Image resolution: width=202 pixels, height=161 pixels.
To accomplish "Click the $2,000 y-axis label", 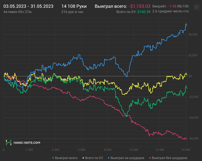I will point(193,55).
